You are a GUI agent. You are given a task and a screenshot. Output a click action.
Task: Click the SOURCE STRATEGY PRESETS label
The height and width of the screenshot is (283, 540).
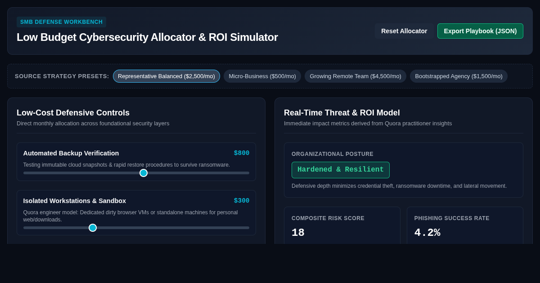pos(62,76)
